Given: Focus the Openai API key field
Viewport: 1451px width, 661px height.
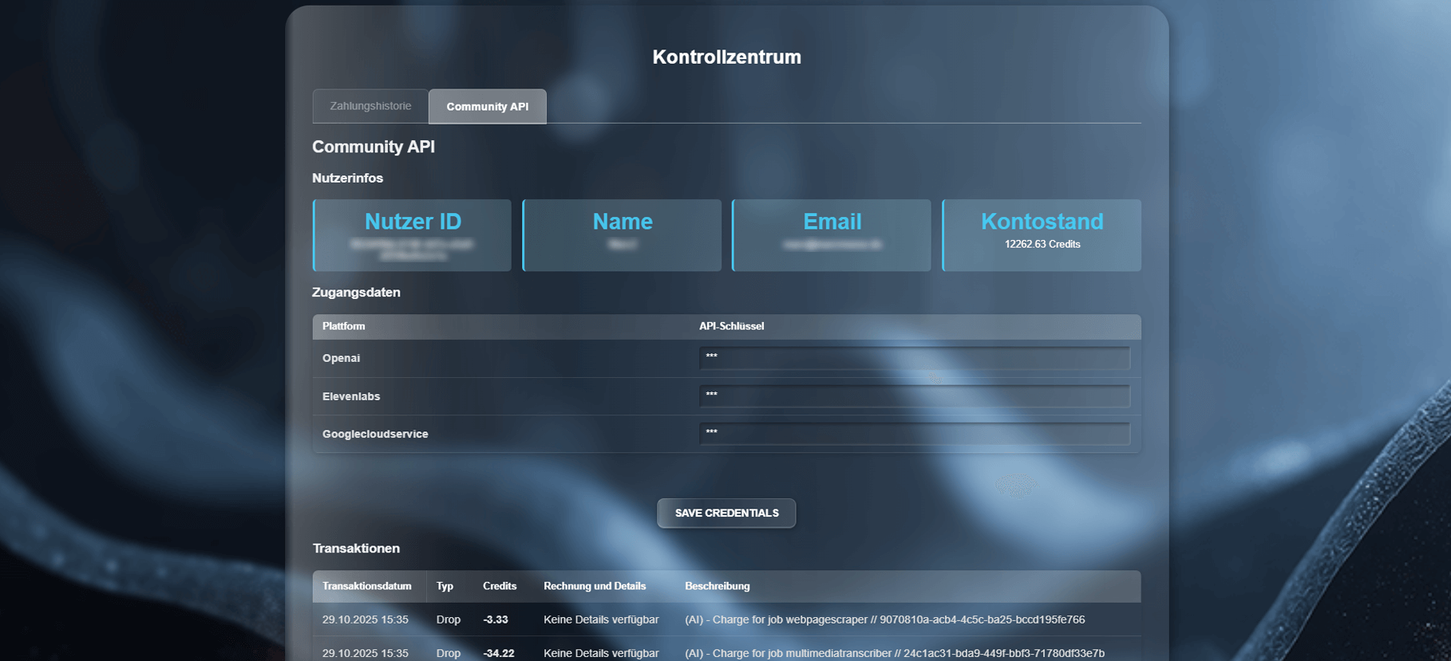Looking at the screenshot, I should click(x=914, y=358).
